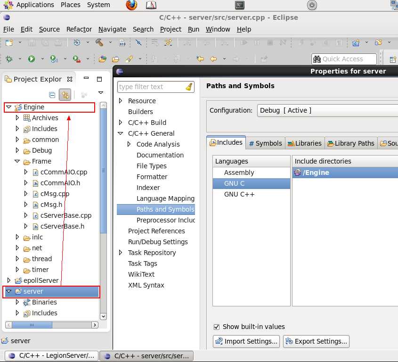Open the File menu
398x362 pixels.
8,30
